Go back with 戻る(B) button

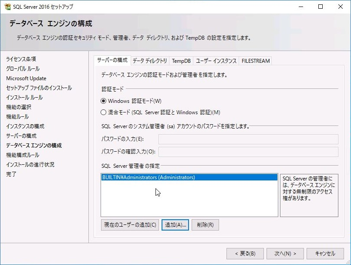point(245,254)
